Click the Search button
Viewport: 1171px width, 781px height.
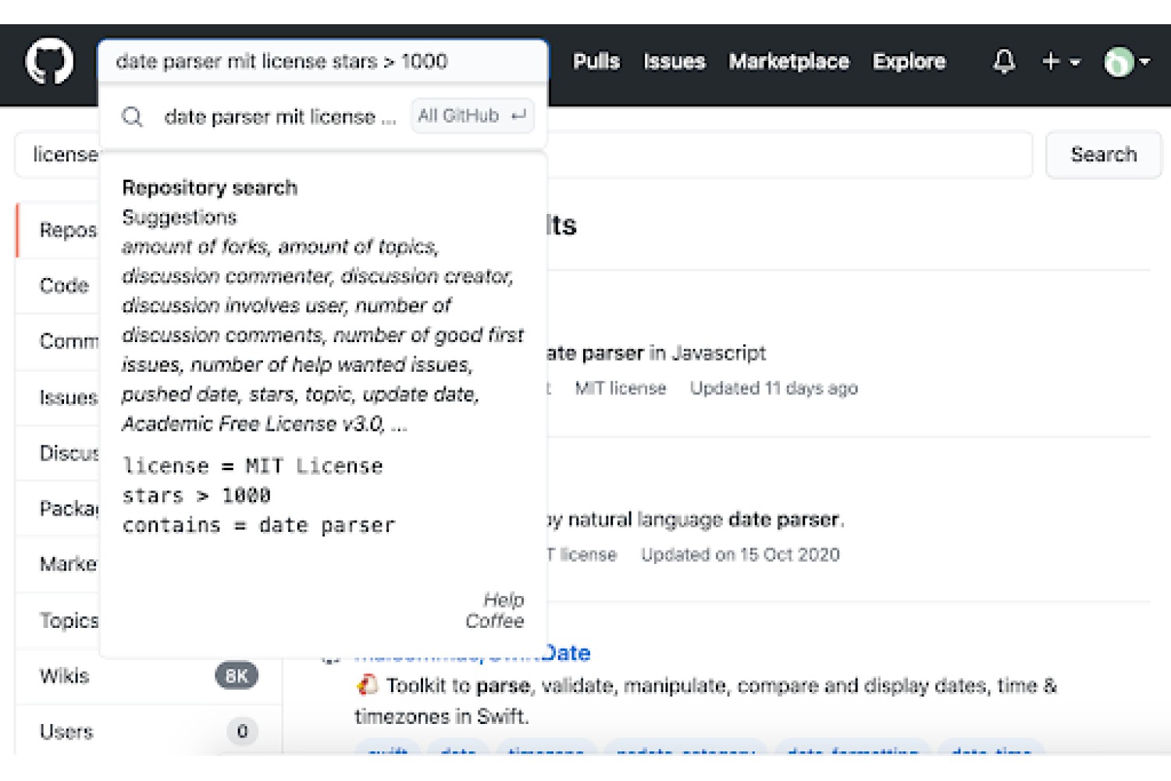point(1103,155)
